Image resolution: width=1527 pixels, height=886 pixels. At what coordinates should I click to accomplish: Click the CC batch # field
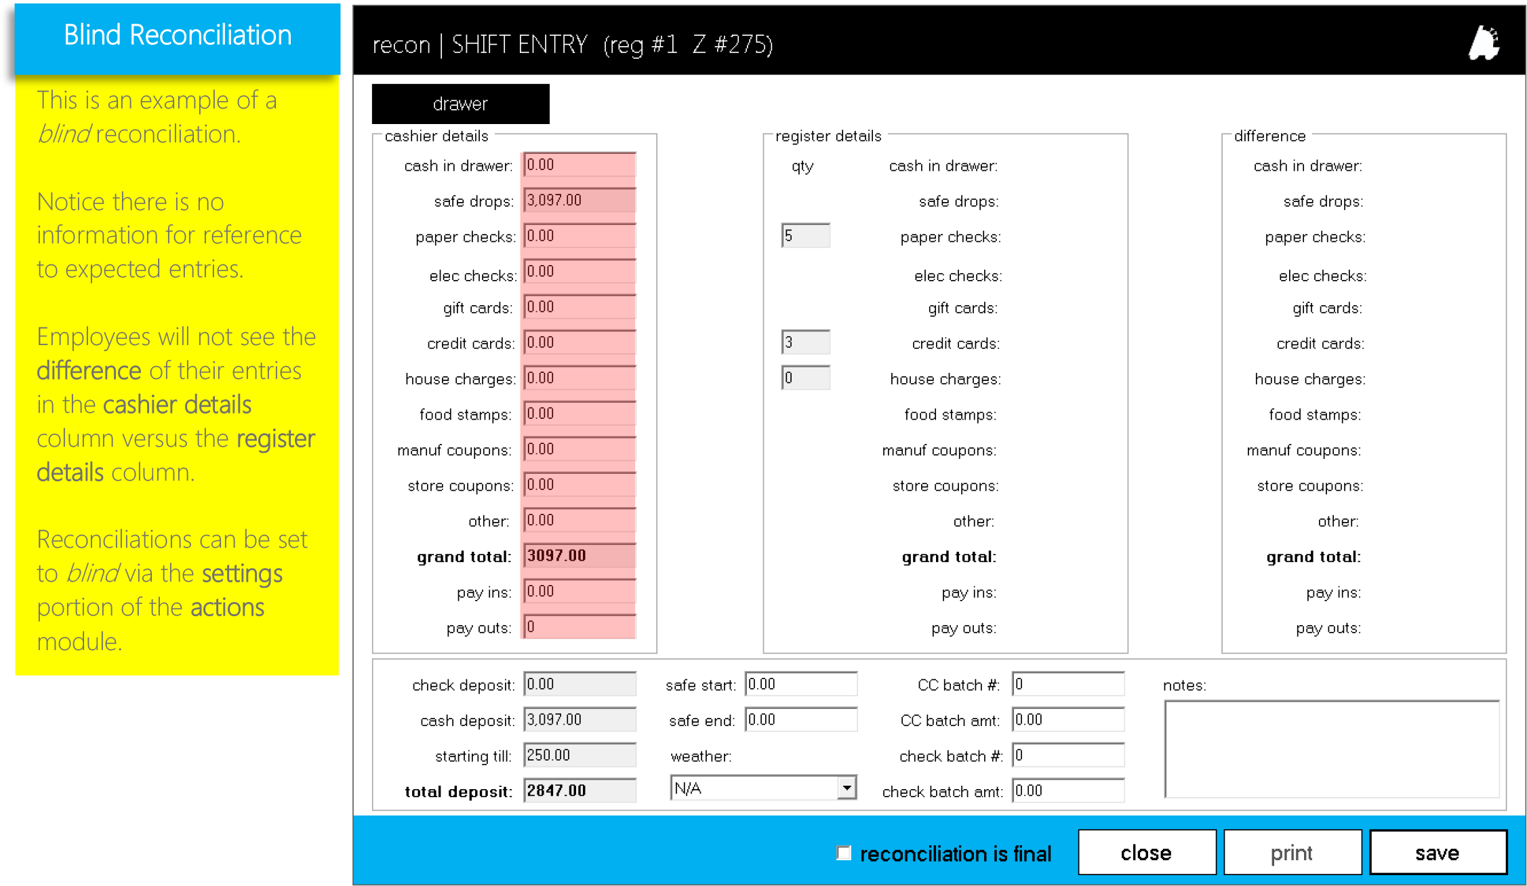tap(1068, 684)
